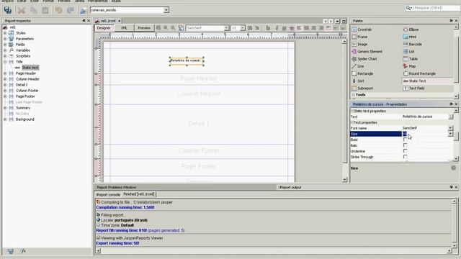The height and width of the screenshot is (259, 461).
Task: Select the Variables node in inspector
Action: click(23, 50)
